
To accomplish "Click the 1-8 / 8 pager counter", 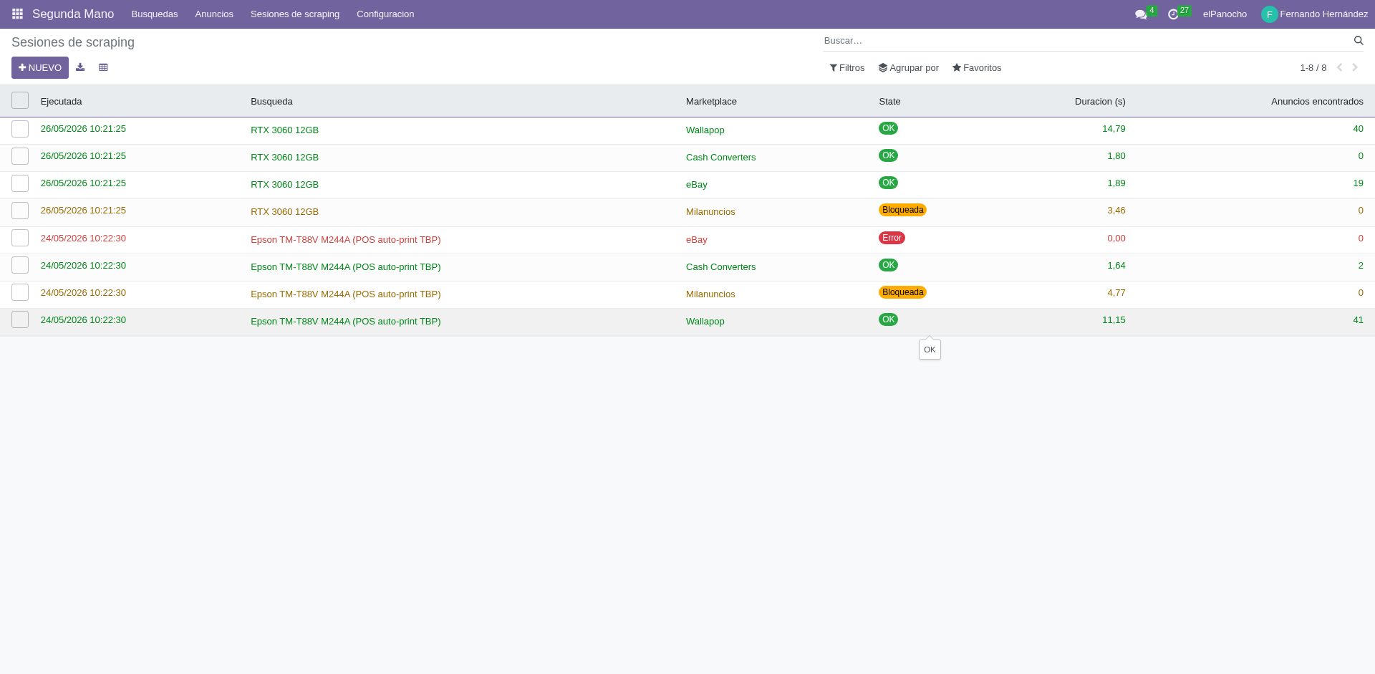I will (x=1313, y=68).
